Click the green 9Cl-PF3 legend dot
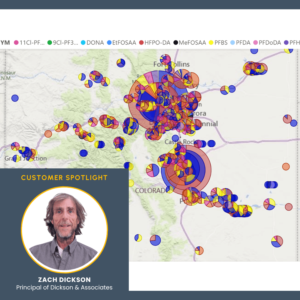This screenshot has height=300, width=300. pyautogui.click(x=50, y=42)
